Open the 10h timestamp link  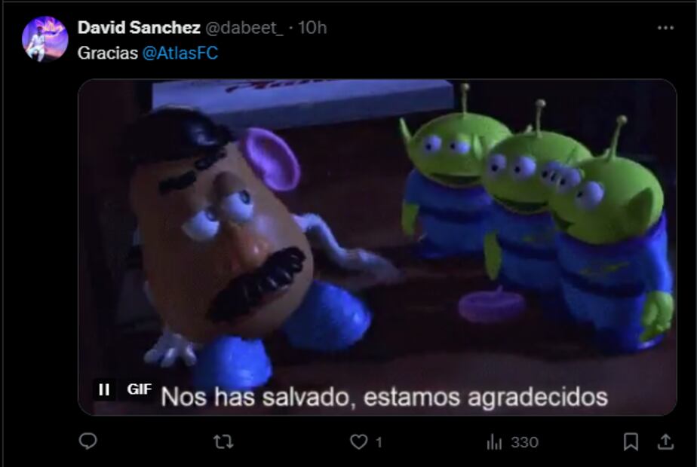(x=312, y=28)
